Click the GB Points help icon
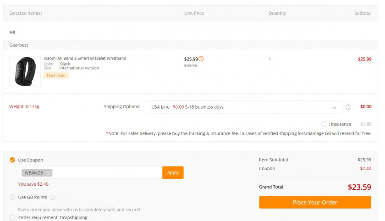 coord(53,198)
